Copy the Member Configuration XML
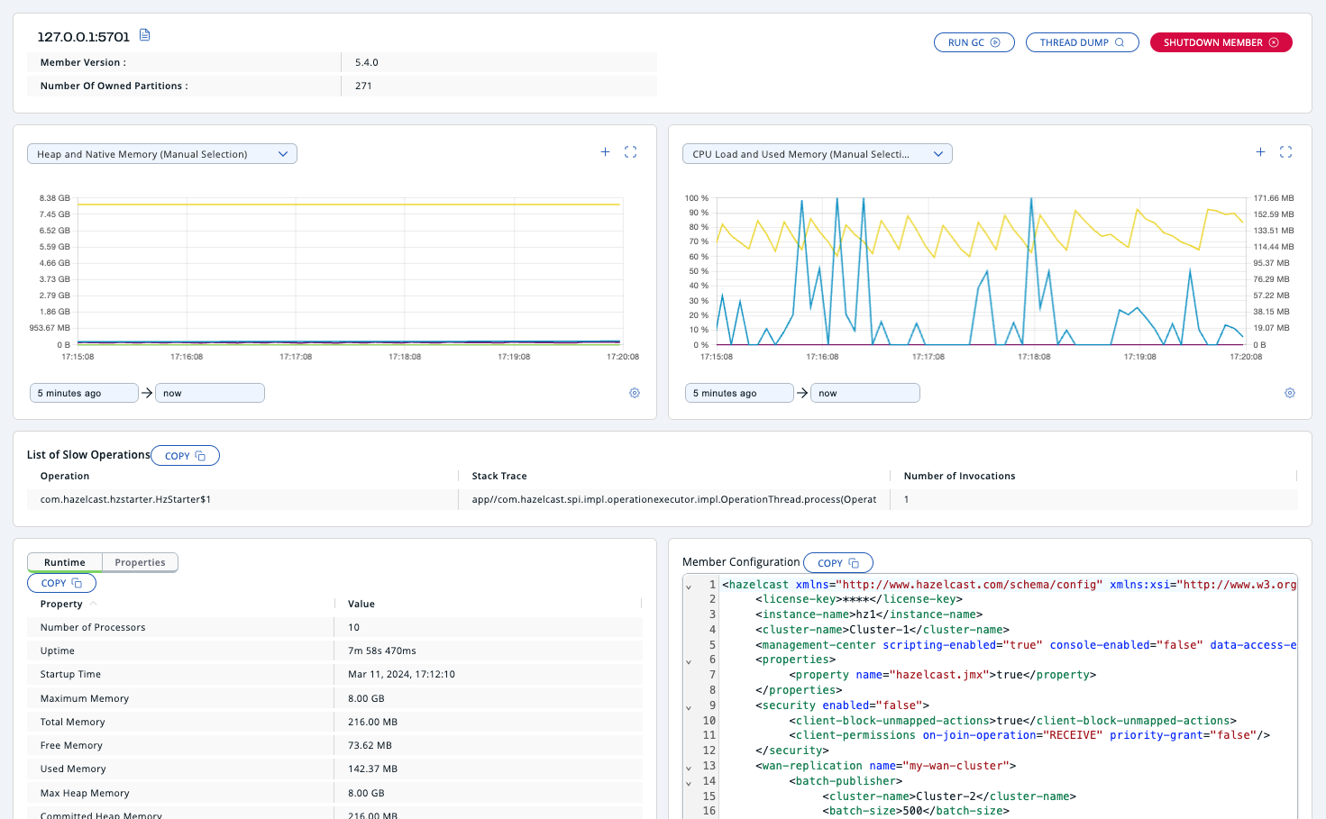Viewport: 1326px width, 819px height. [x=837, y=563]
